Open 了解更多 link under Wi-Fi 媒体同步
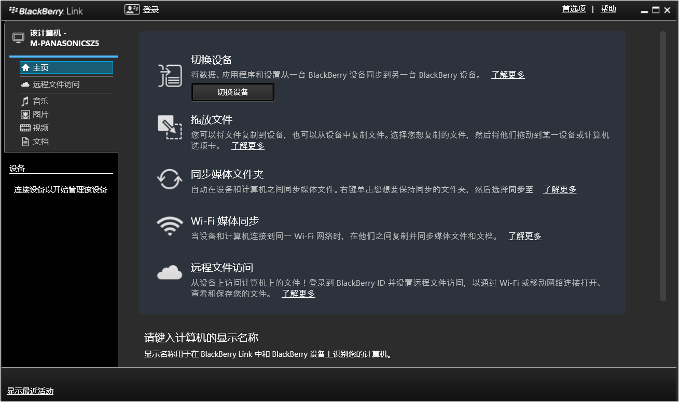The height and width of the screenshot is (402, 679). 524,236
